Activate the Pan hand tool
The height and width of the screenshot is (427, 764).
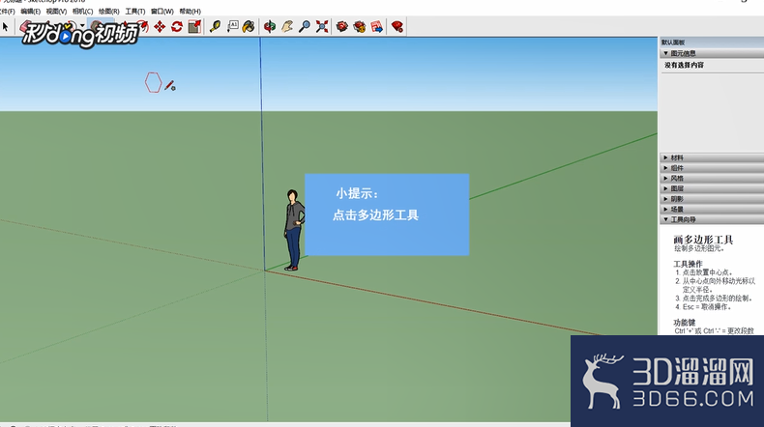click(x=287, y=26)
